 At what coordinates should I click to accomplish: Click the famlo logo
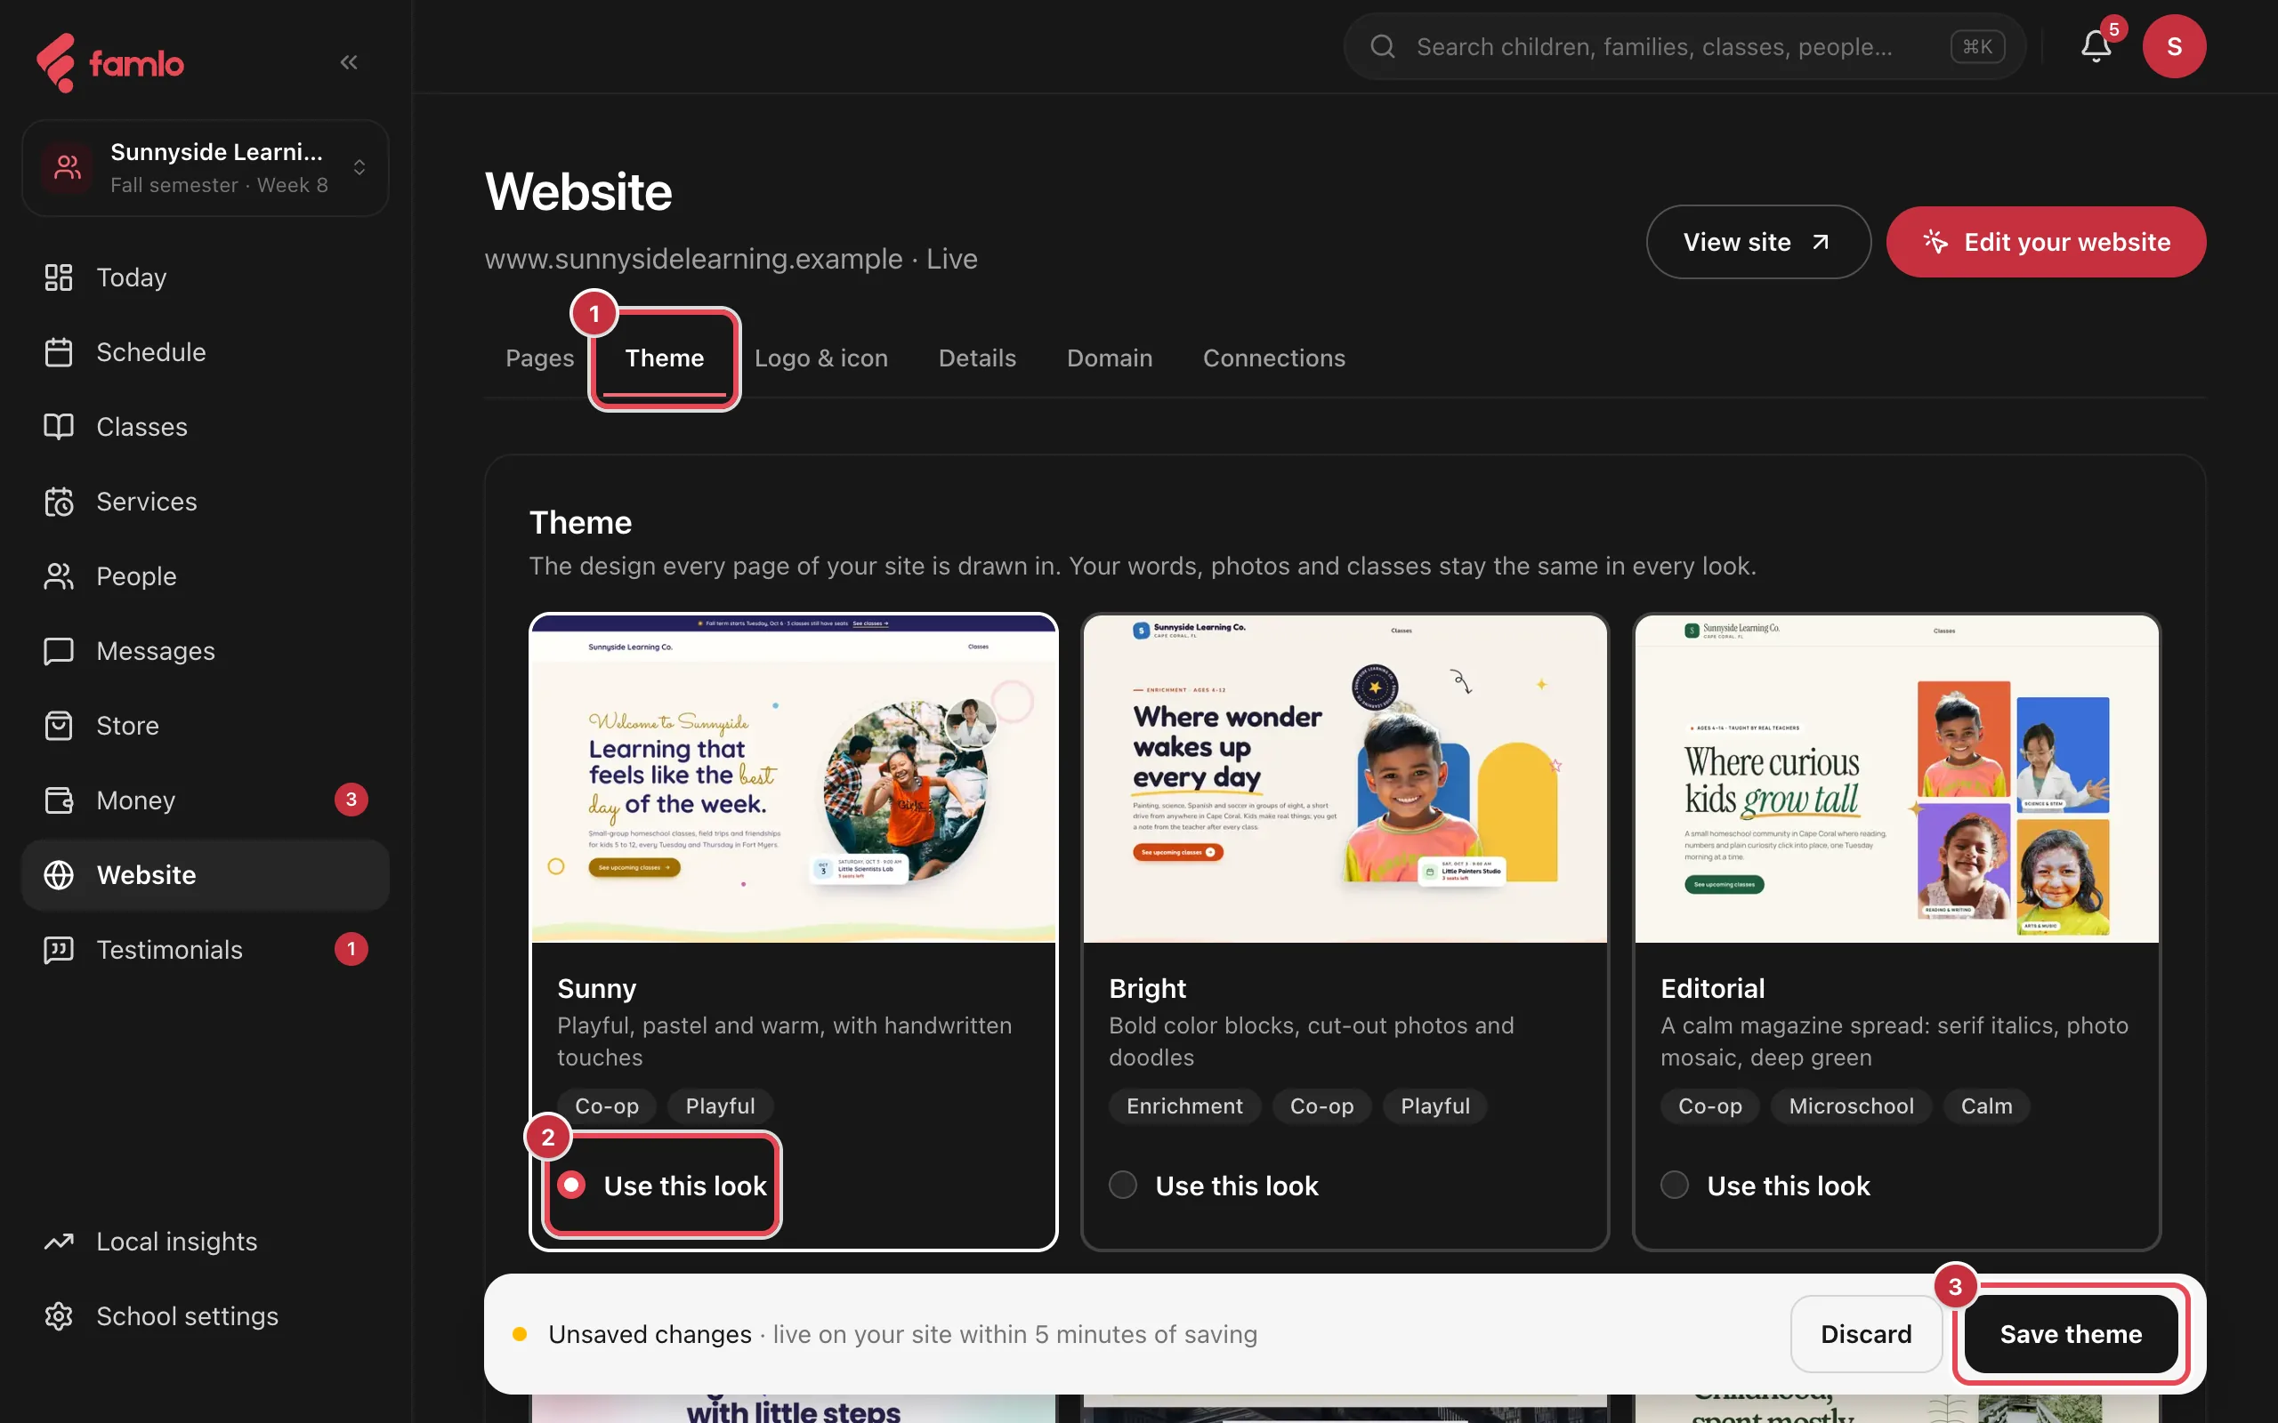coord(110,63)
